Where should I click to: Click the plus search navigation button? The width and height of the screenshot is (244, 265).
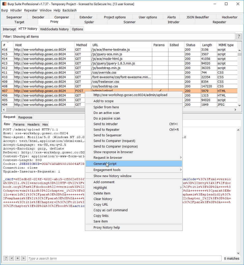[x=18, y=258]
